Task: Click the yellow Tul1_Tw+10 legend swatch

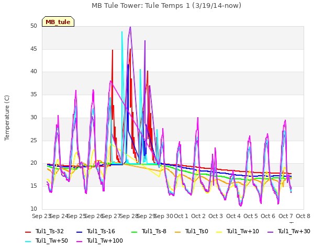Action: (x=219, y=232)
